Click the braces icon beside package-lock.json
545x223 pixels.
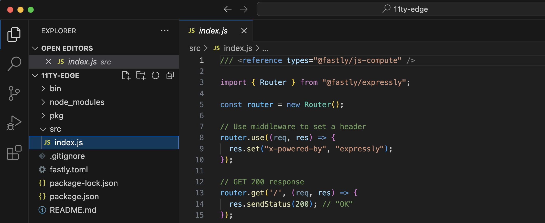[x=42, y=183]
